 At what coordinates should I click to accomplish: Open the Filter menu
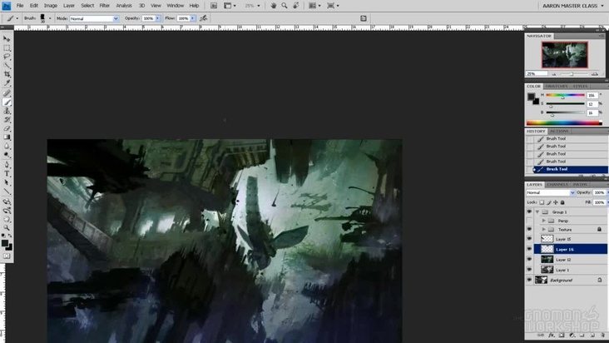point(105,6)
